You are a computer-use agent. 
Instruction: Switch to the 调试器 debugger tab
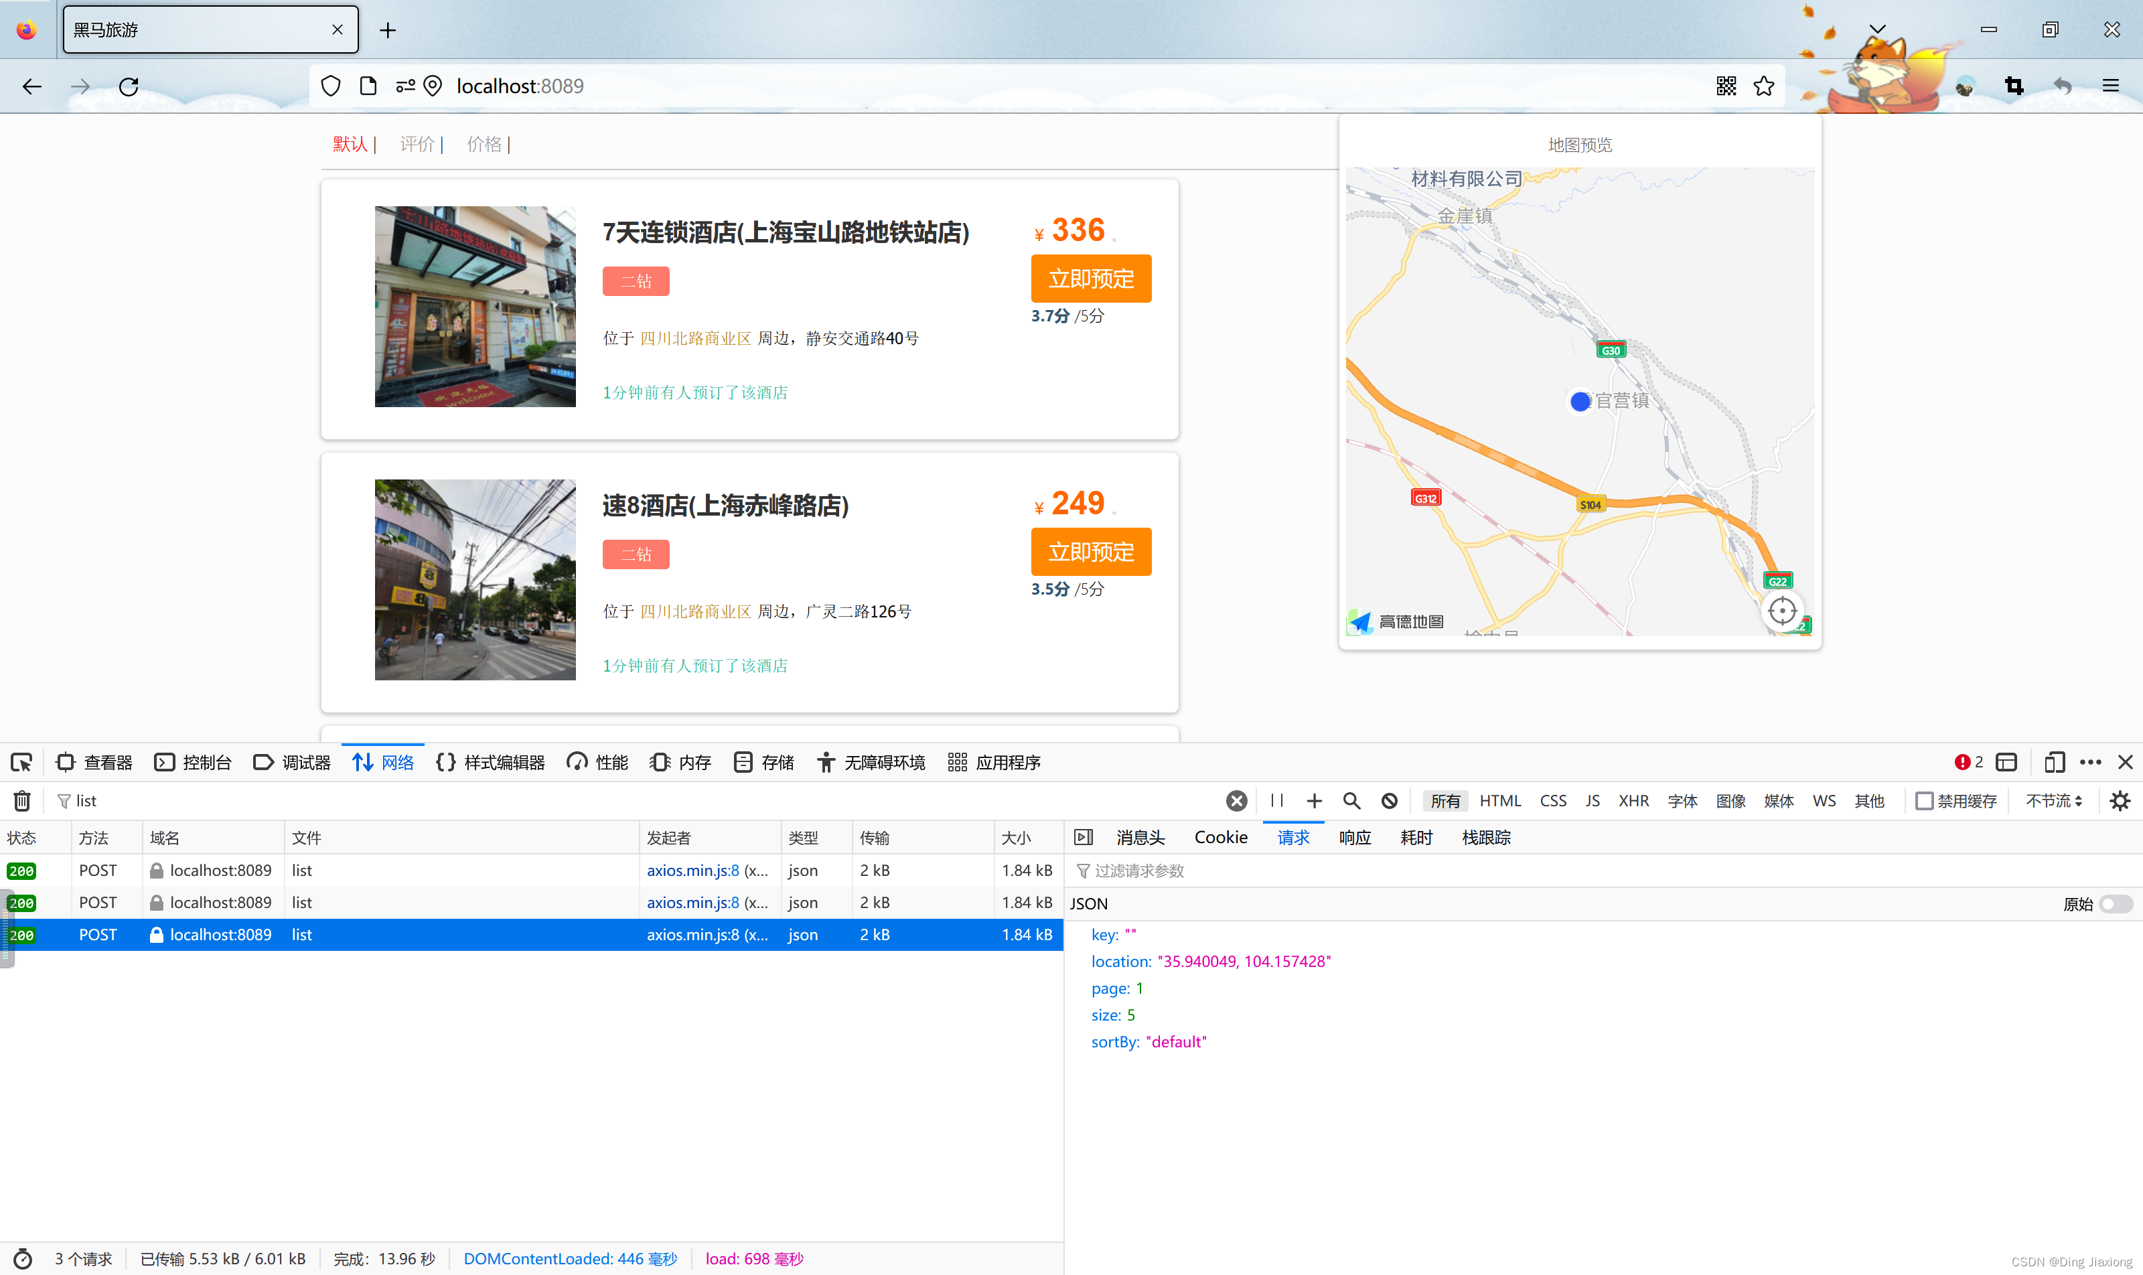click(292, 762)
